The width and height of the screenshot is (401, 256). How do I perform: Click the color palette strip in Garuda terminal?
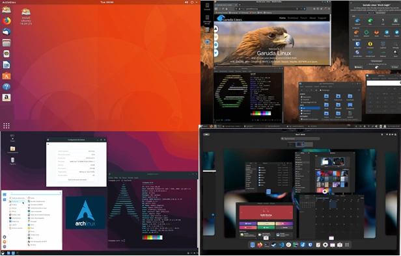260,113
